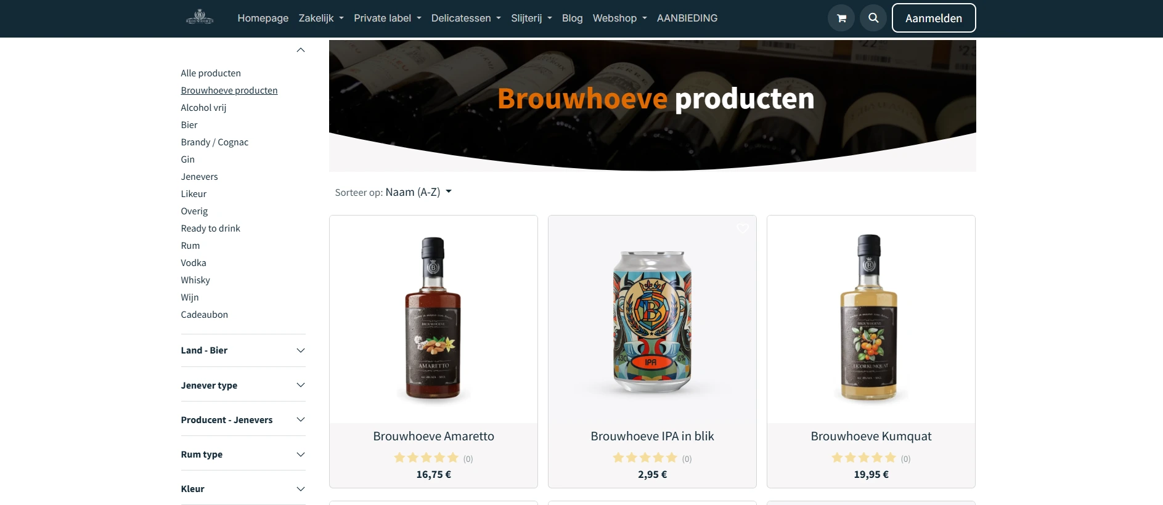The image size is (1163, 505).
Task: Expand the Land - Bier filter
Action: [x=243, y=350]
